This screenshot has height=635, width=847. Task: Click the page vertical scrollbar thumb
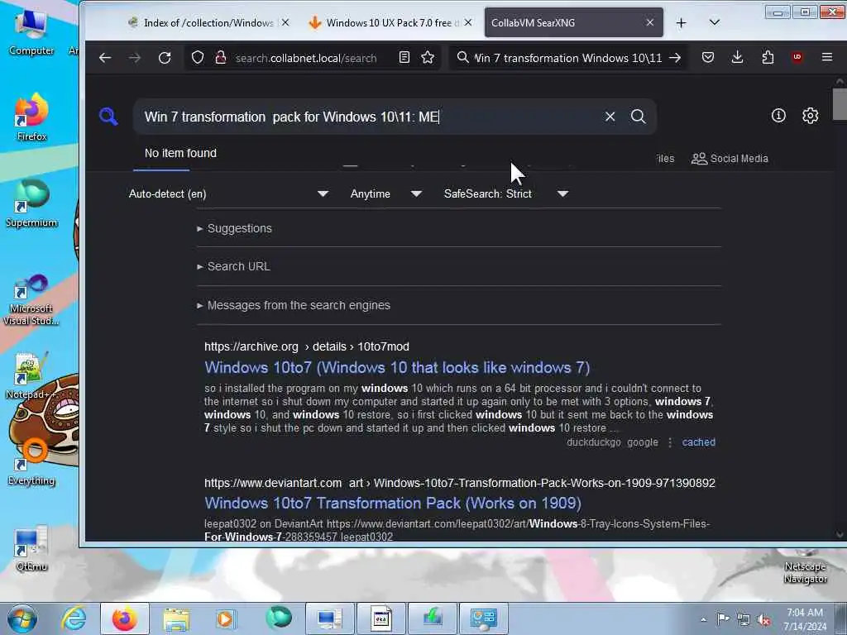click(x=840, y=103)
